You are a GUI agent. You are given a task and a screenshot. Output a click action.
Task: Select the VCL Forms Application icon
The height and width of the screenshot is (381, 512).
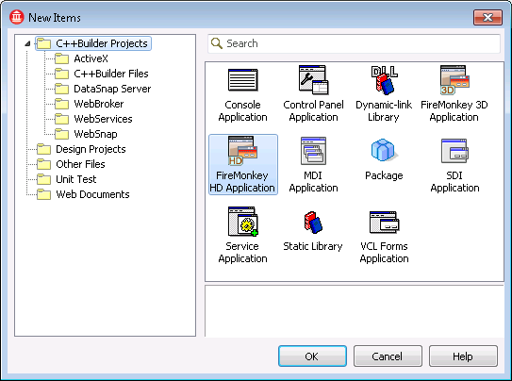pos(384,222)
